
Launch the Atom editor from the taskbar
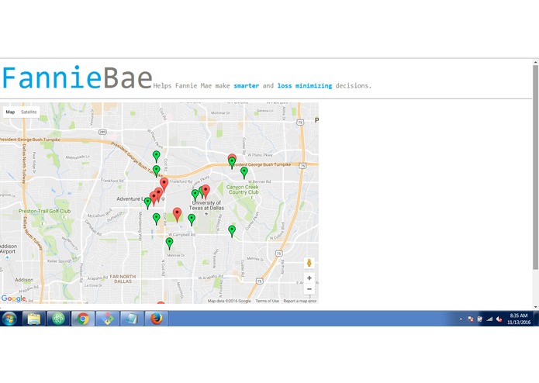coord(58,319)
